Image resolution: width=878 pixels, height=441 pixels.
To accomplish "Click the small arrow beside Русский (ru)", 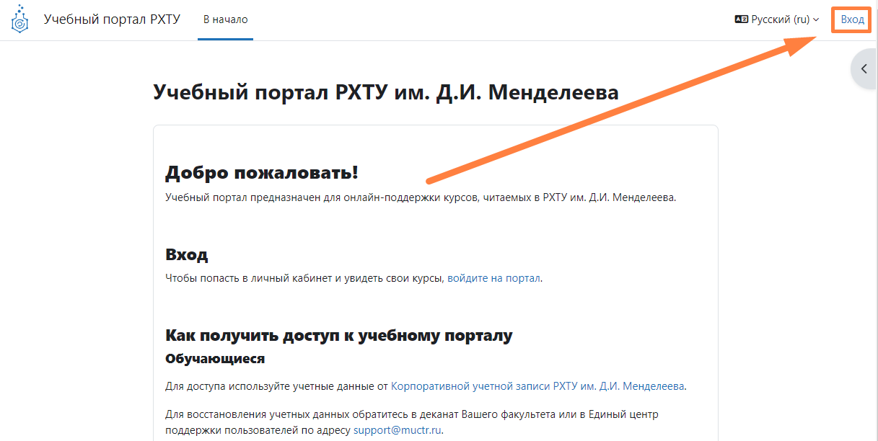I will (816, 20).
